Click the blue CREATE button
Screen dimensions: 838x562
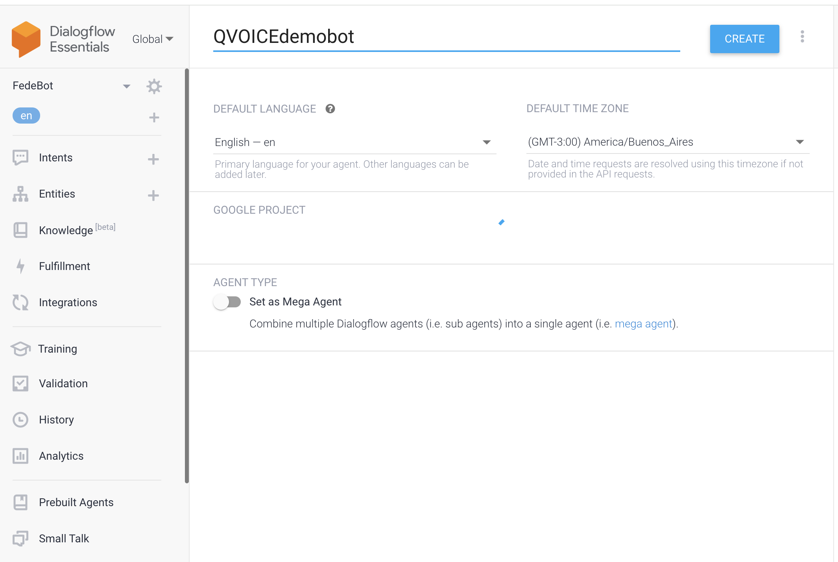pyautogui.click(x=744, y=39)
